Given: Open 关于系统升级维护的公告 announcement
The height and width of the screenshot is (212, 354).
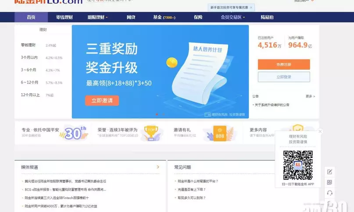Looking at the screenshot, I should 272,105.
